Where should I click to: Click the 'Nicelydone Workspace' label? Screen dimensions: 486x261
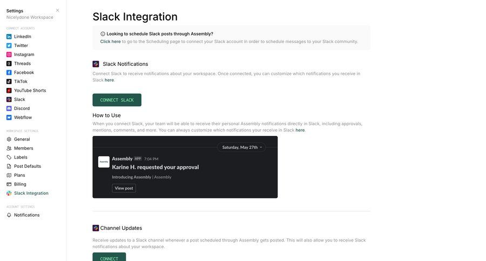30,17
